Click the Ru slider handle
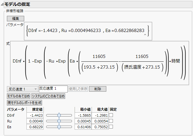This screenshot has width=193, height=136. pos(59,121)
